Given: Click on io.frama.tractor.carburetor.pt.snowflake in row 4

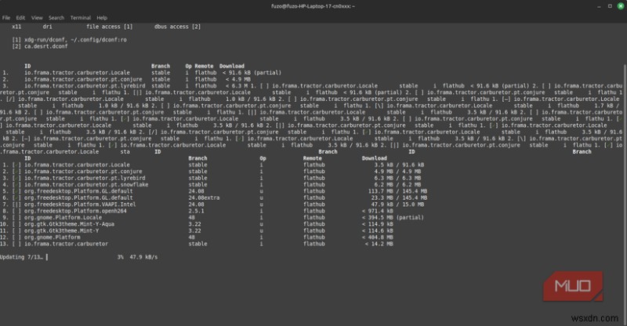Looking at the screenshot, I should [x=86, y=184].
